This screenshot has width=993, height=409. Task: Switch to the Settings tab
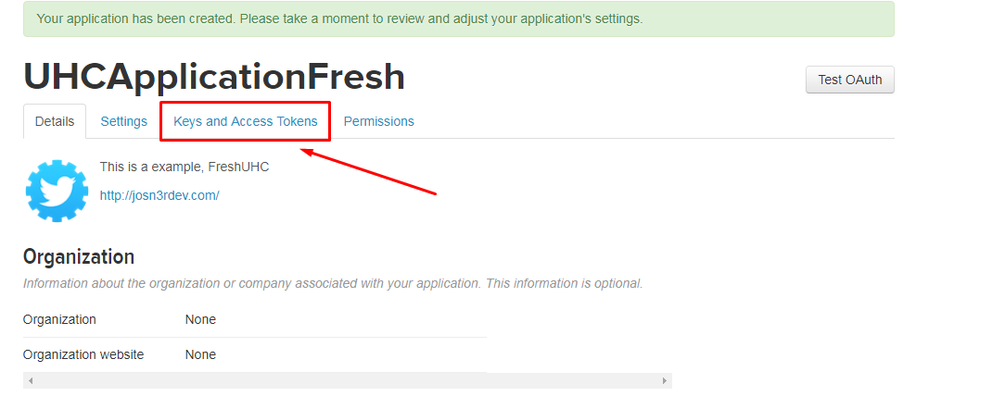click(x=123, y=121)
